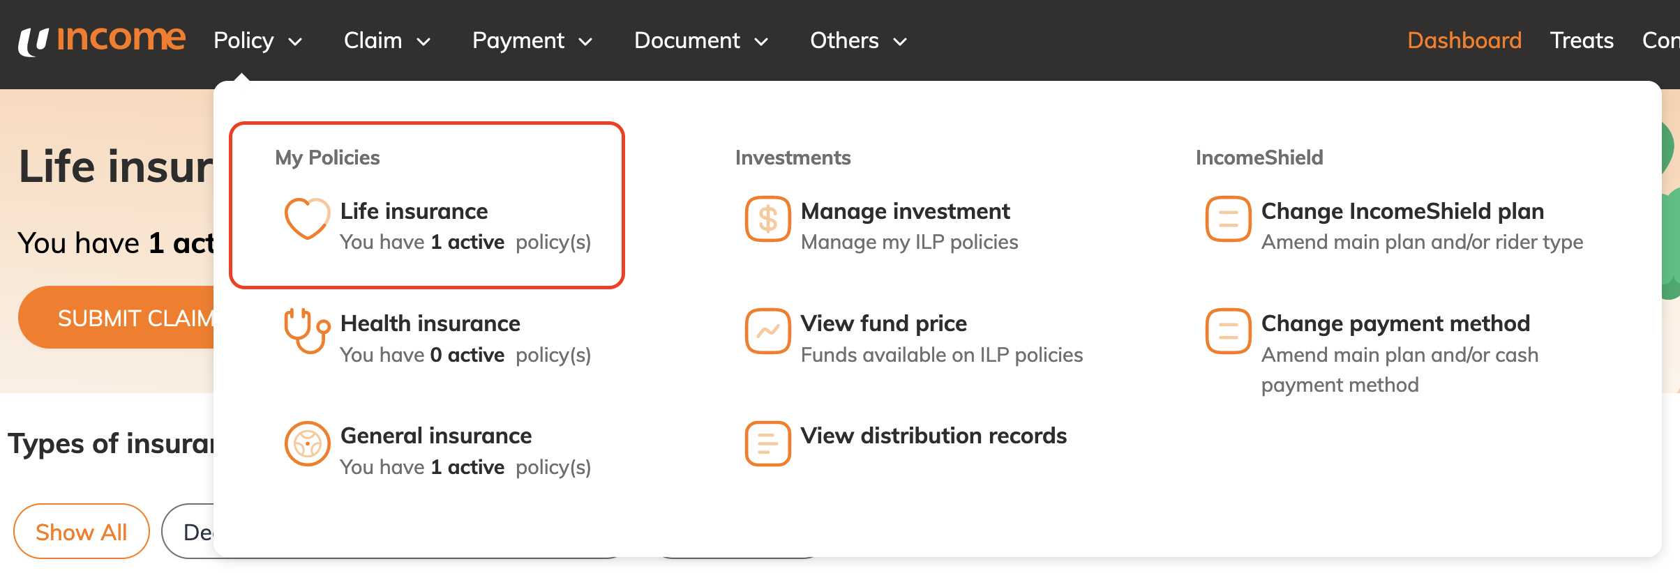Viewport: 1680px width, 573px height.
Task: Click the View distribution records icon
Action: click(767, 443)
